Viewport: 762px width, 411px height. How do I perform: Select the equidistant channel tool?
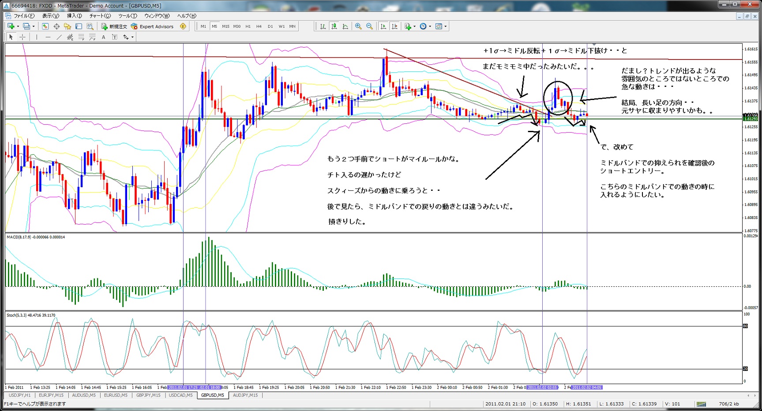point(70,37)
